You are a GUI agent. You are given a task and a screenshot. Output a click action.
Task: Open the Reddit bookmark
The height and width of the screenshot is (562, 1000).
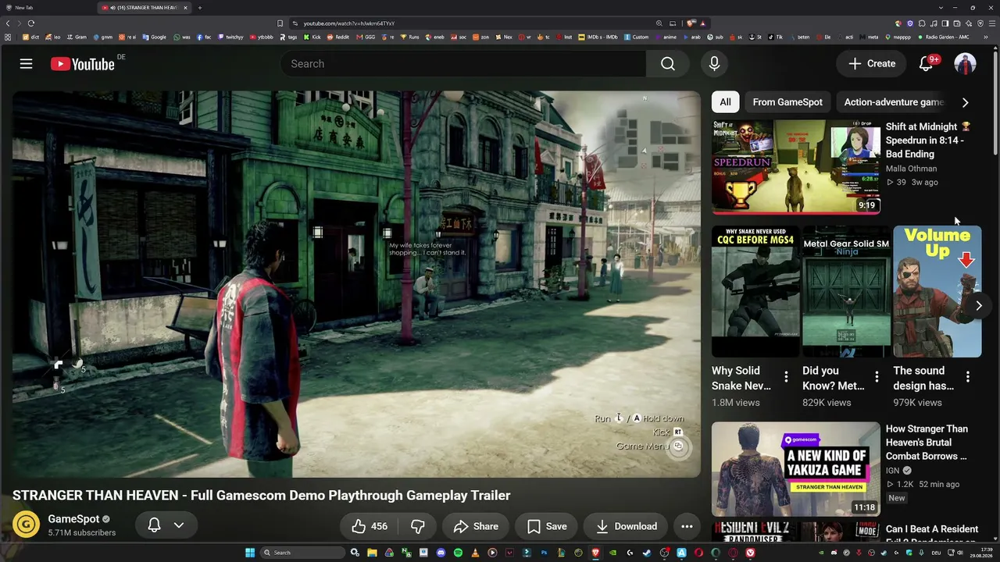click(338, 37)
